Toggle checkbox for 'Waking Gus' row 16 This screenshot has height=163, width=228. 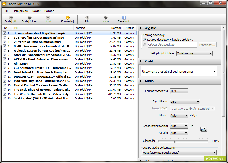(5, 98)
